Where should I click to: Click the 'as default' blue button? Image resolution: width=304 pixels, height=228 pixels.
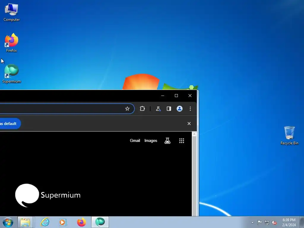(10, 123)
